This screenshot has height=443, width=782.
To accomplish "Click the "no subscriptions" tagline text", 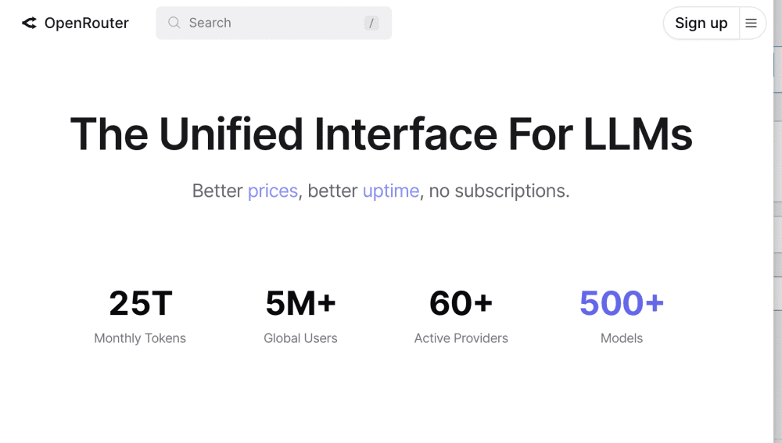I will (x=500, y=191).
